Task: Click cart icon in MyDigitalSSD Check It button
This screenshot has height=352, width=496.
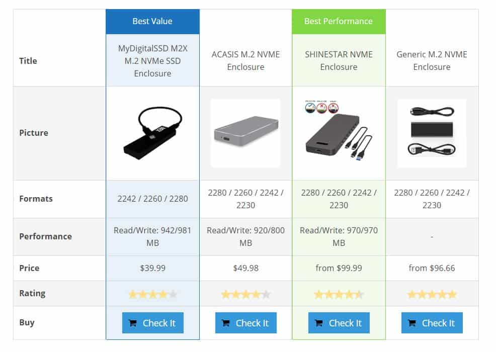Action: pyautogui.click(x=133, y=323)
